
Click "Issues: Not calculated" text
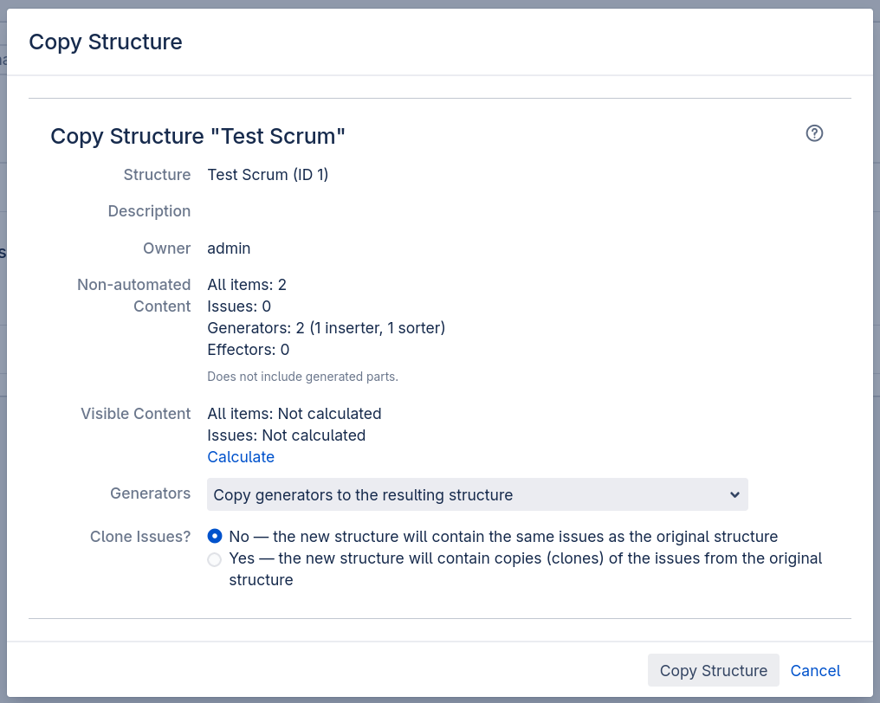click(x=286, y=436)
